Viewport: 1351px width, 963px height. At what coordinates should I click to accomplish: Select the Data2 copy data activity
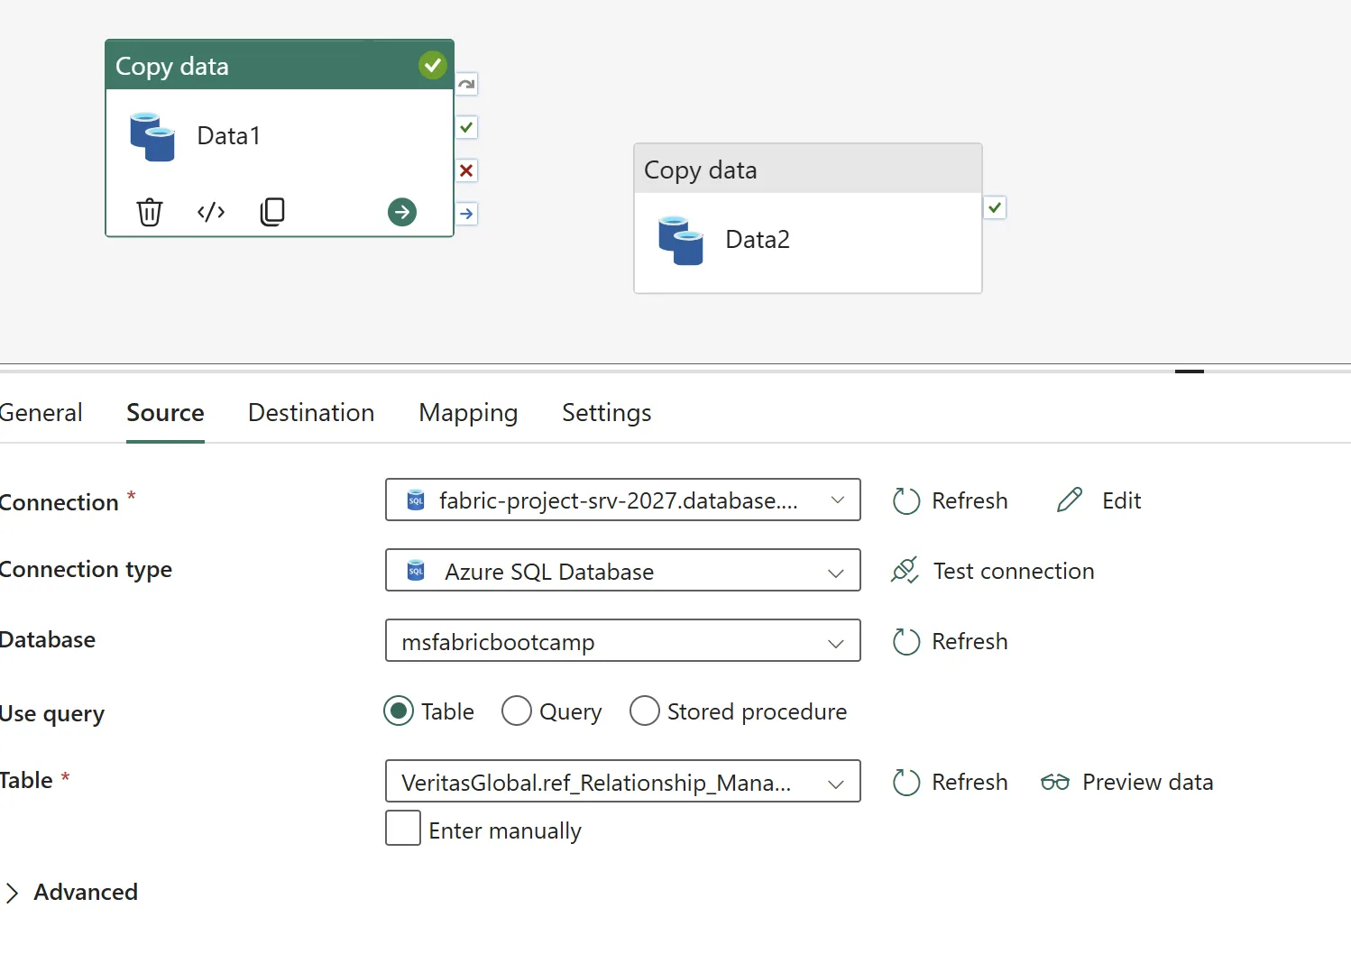click(x=808, y=218)
